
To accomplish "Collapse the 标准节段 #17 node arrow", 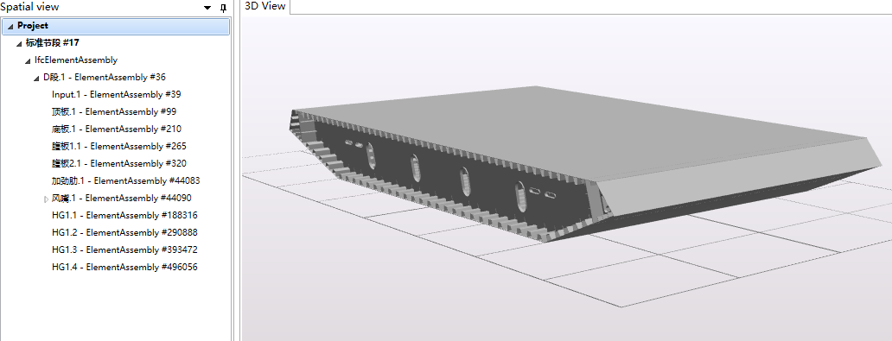I will pyautogui.click(x=19, y=44).
